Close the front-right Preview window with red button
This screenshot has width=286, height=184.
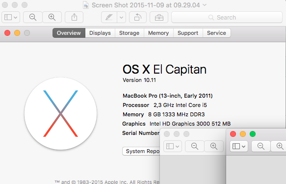[x=233, y=134]
